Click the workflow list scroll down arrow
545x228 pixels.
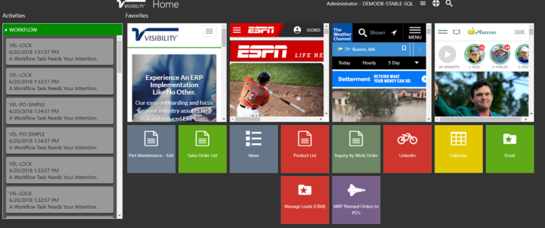click(120, 216)
